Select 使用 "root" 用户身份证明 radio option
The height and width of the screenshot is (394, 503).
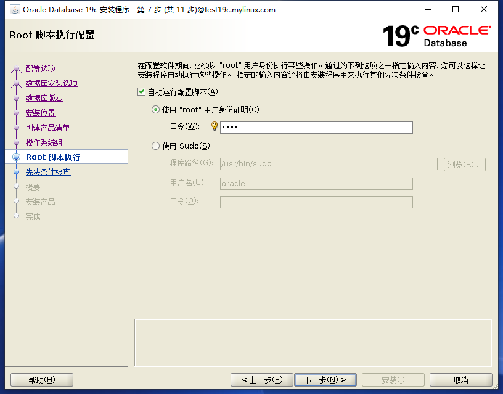pyautogui.click(x=155, y=110)
